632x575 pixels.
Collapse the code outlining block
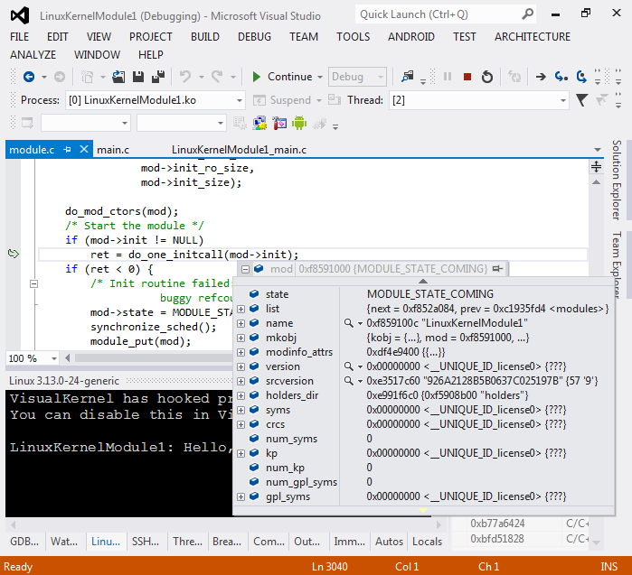[x=33, y=284]
